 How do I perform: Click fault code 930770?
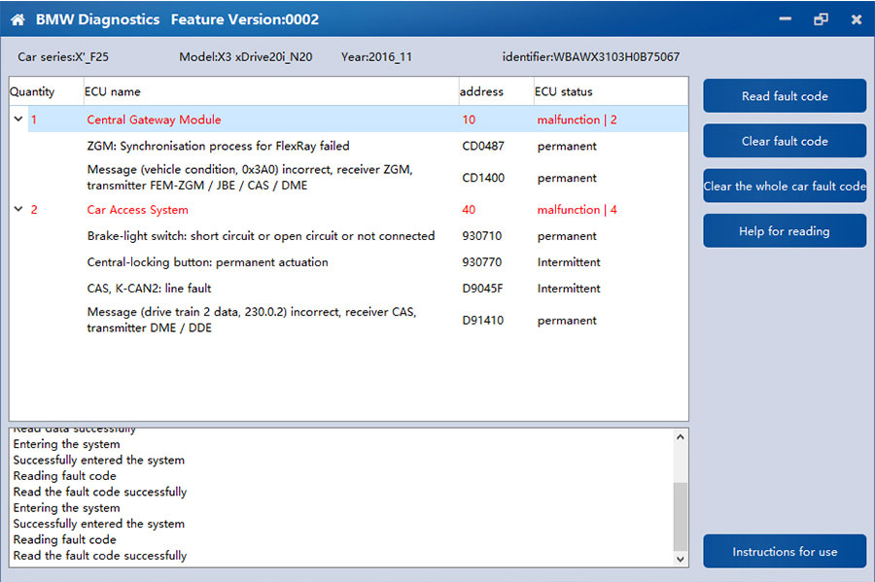tap(482, 262)
